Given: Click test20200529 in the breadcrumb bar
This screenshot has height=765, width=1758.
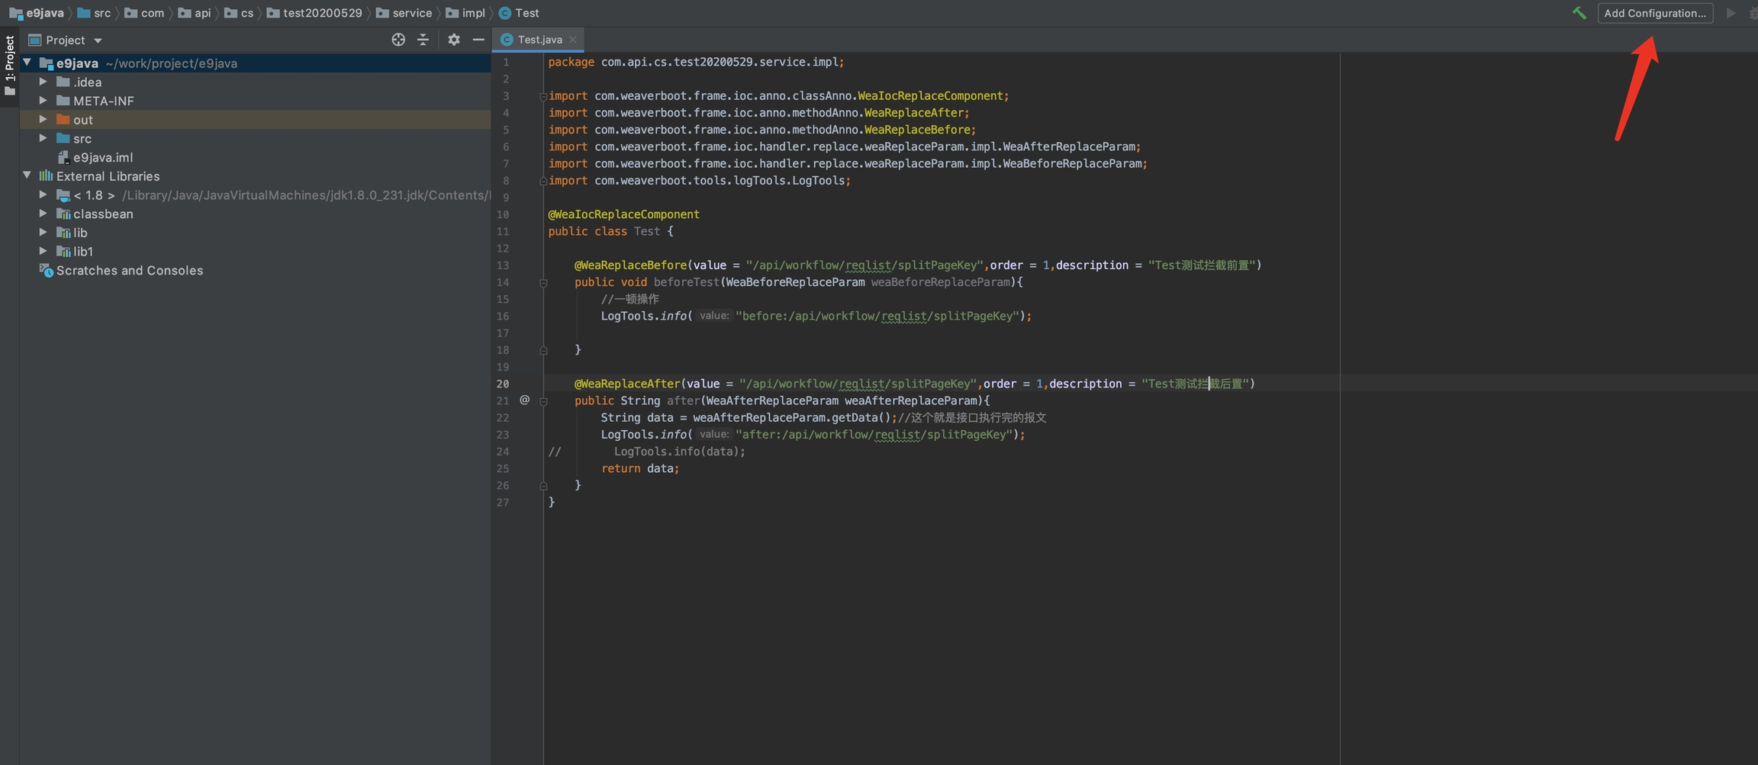Looking at the screenshot, I should point(322,13).
